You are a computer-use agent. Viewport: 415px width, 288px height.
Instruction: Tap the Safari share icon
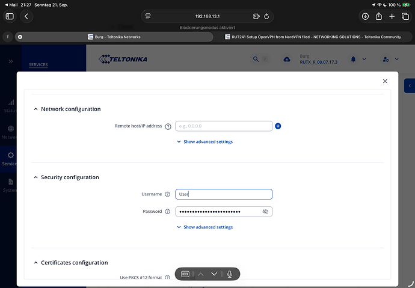[x=379, y=16]
